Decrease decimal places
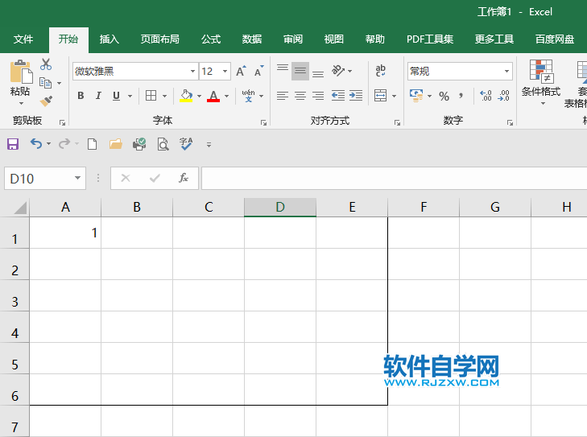 503,96
